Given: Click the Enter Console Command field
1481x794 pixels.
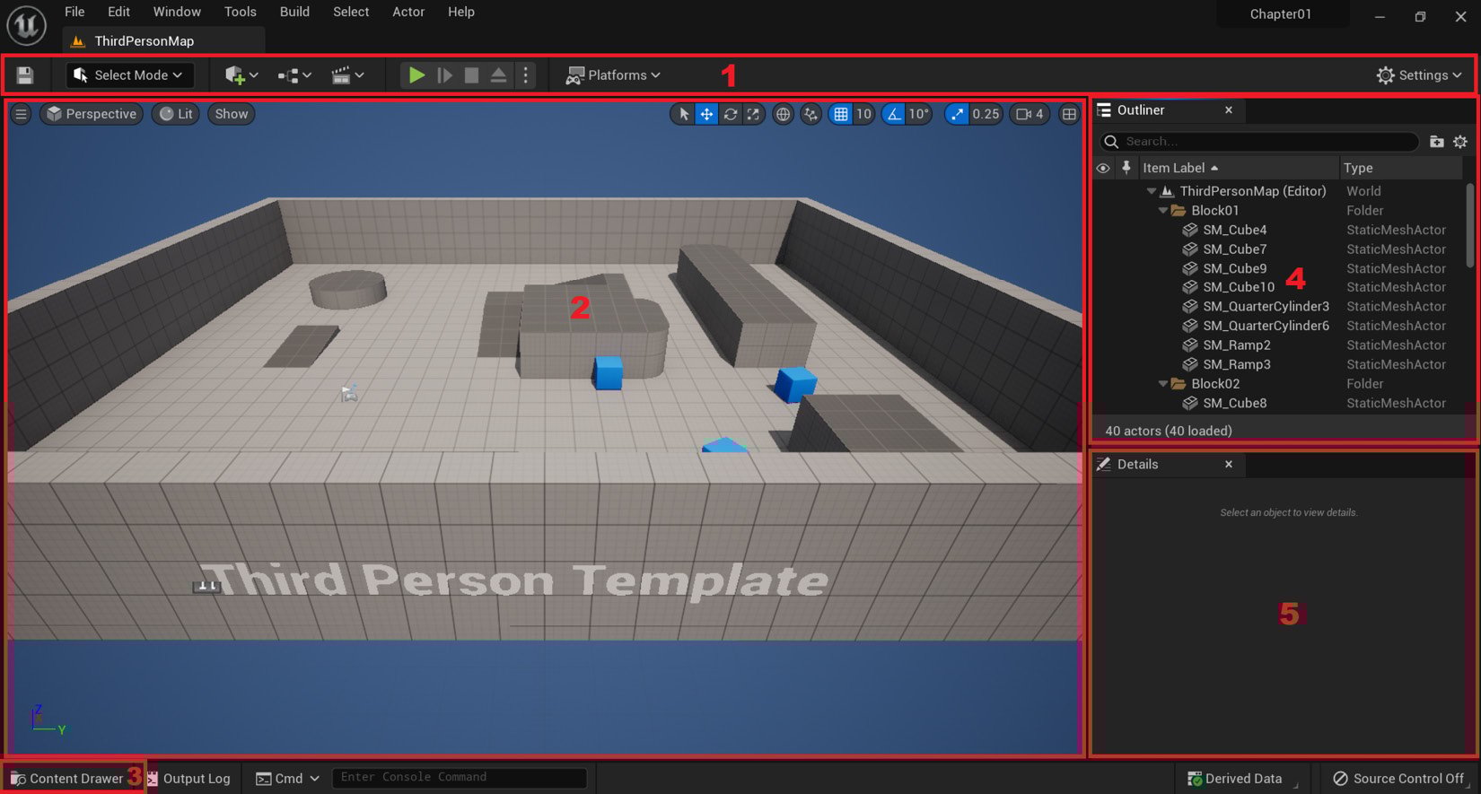Looking at the screenshot, I should tap(460, 778).
